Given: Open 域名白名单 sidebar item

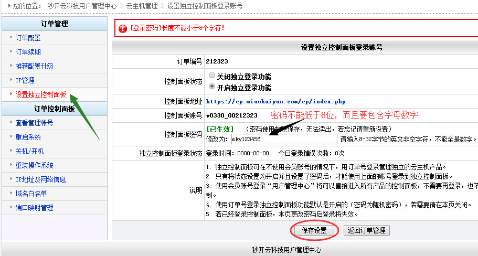Looking at the screenshot, I should [x=31, y=194].
